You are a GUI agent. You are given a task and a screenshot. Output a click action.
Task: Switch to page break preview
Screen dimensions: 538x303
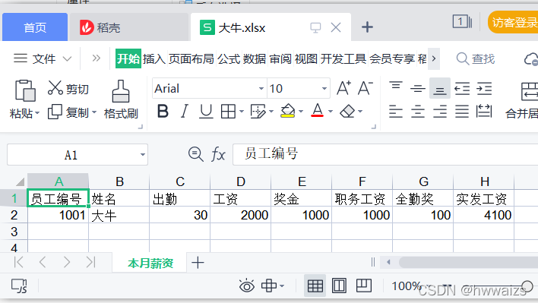pyautogui.click(x=364, y=286)
